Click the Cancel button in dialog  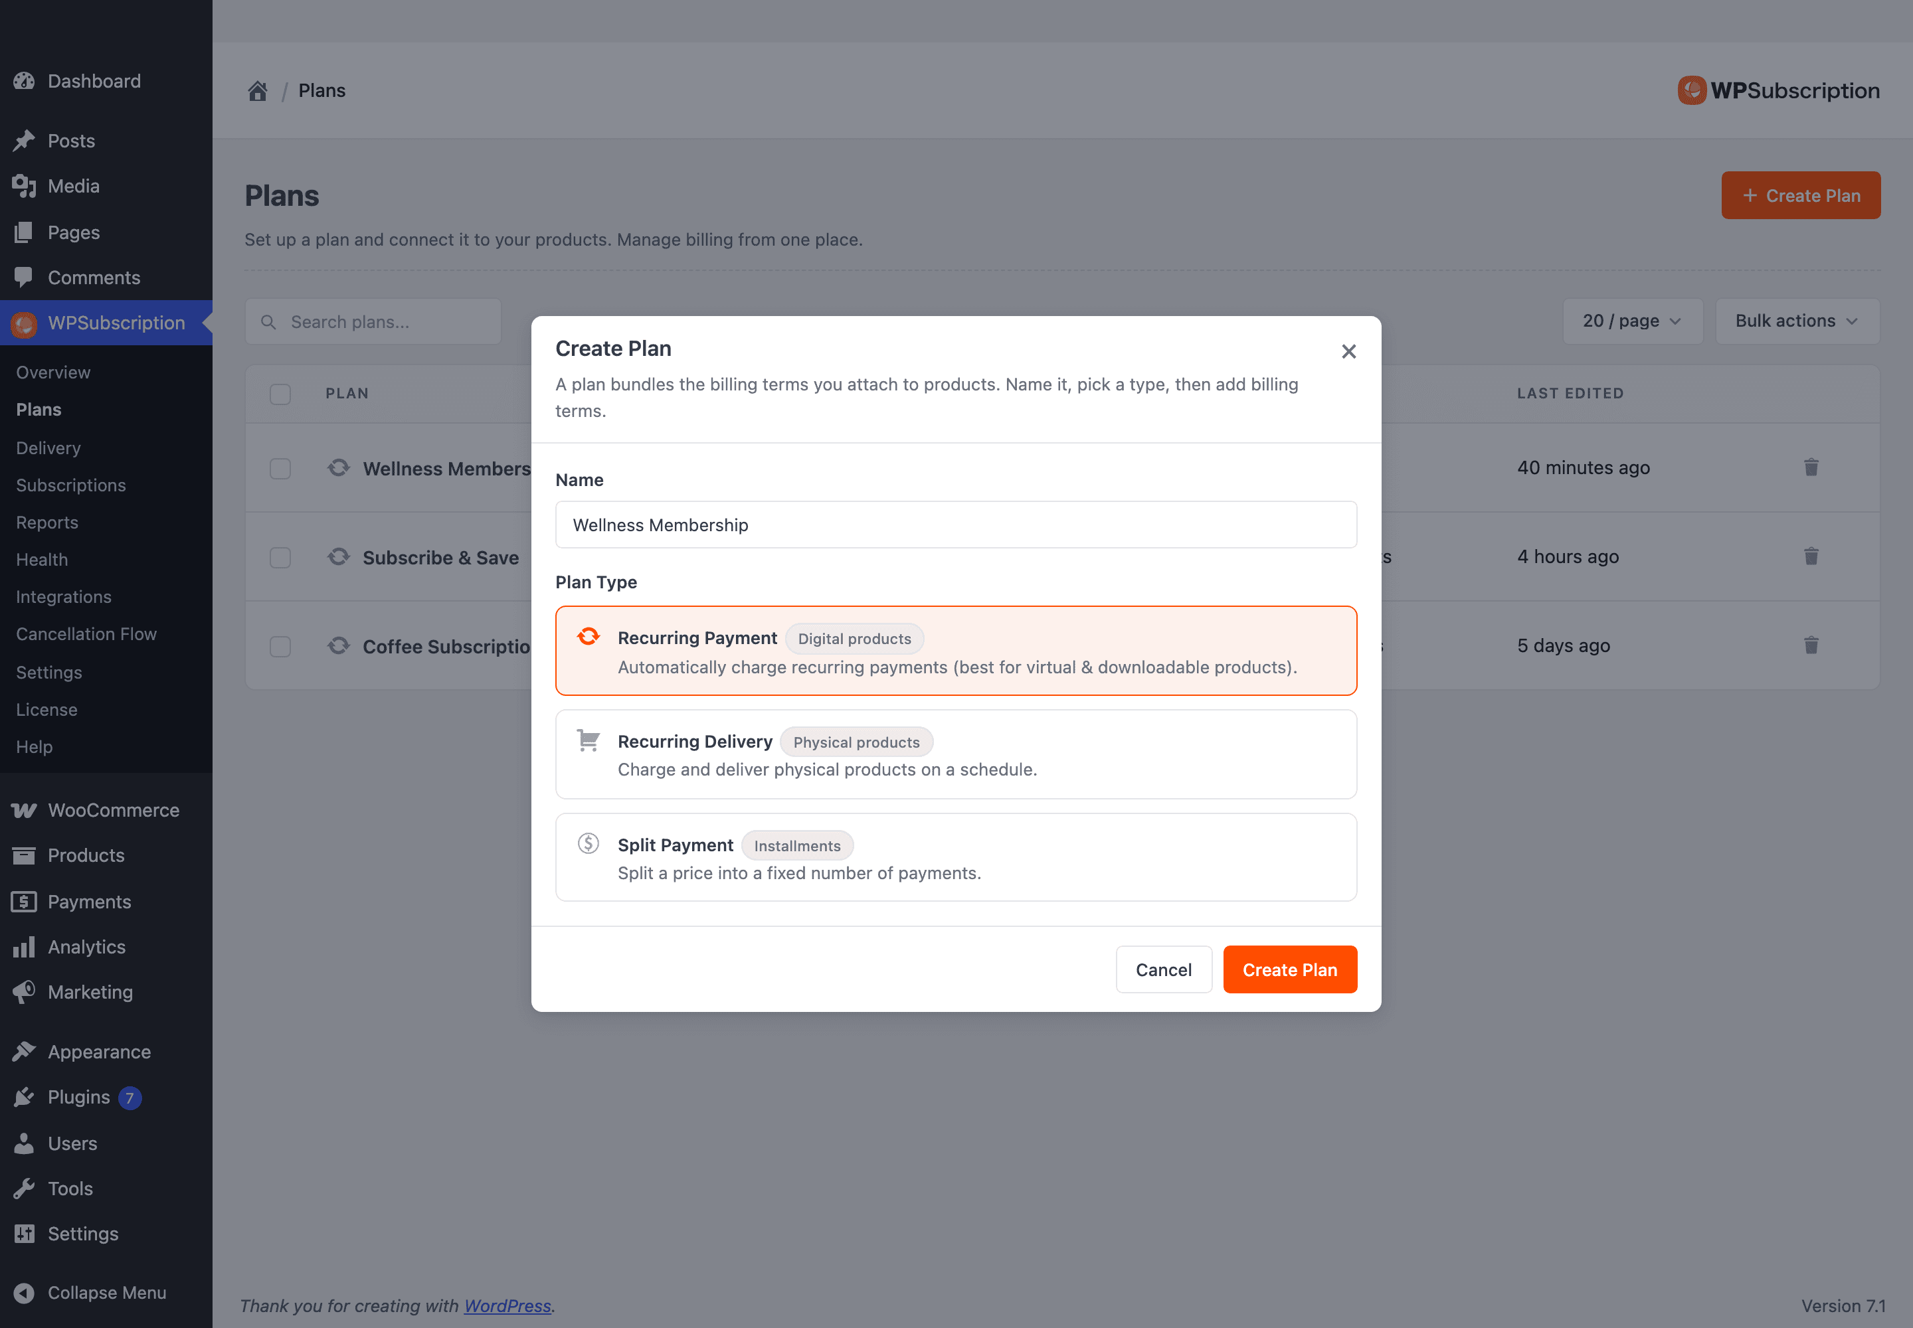(1163, 970)
